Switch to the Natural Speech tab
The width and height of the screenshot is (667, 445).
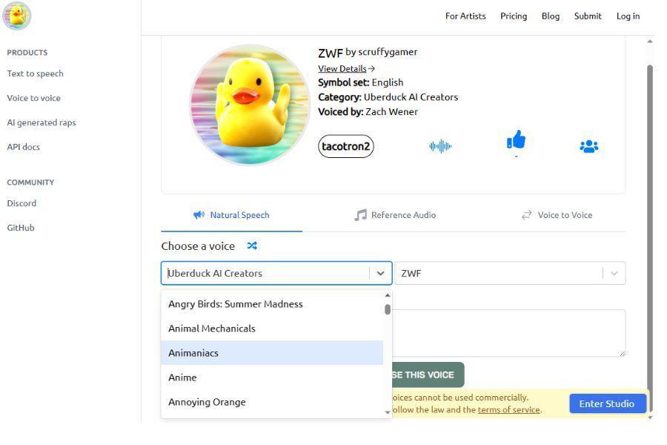tap(231, 215)
